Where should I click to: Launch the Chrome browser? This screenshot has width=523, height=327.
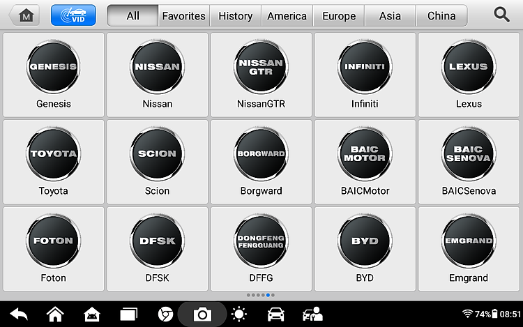(165, 314)
